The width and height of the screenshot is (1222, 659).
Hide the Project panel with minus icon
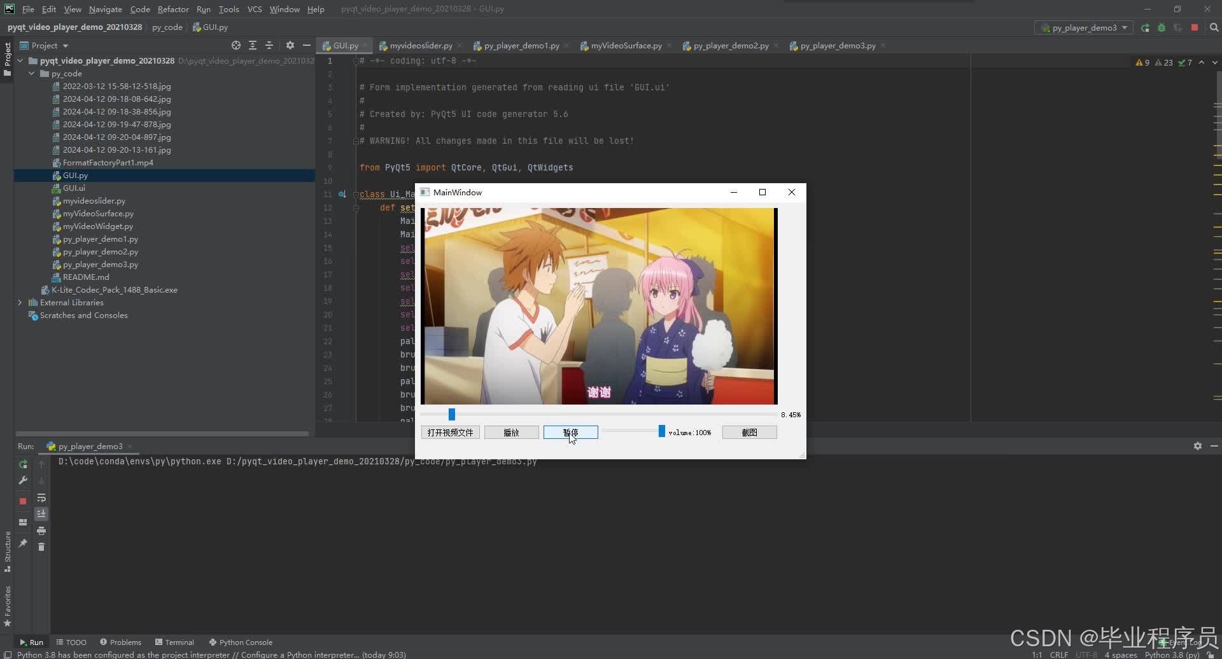[306, 45]
